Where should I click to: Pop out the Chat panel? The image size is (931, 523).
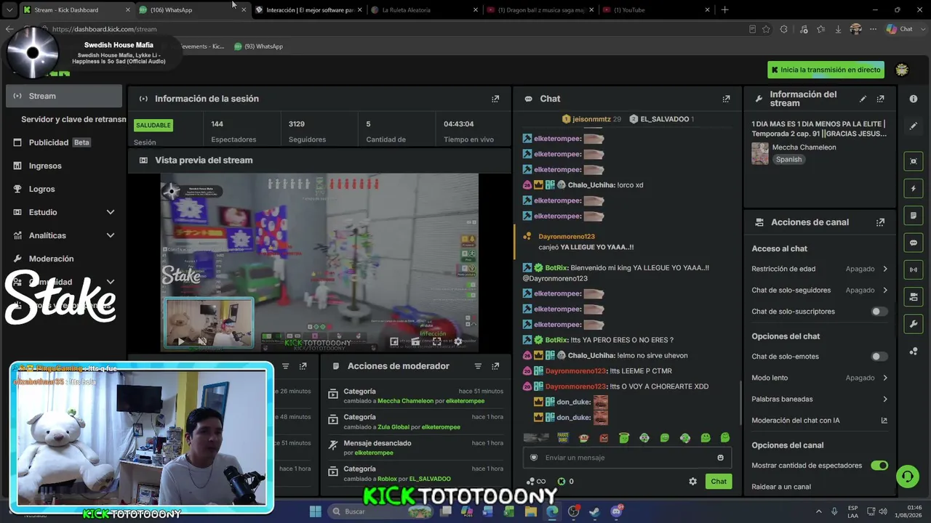click(726, 99)
